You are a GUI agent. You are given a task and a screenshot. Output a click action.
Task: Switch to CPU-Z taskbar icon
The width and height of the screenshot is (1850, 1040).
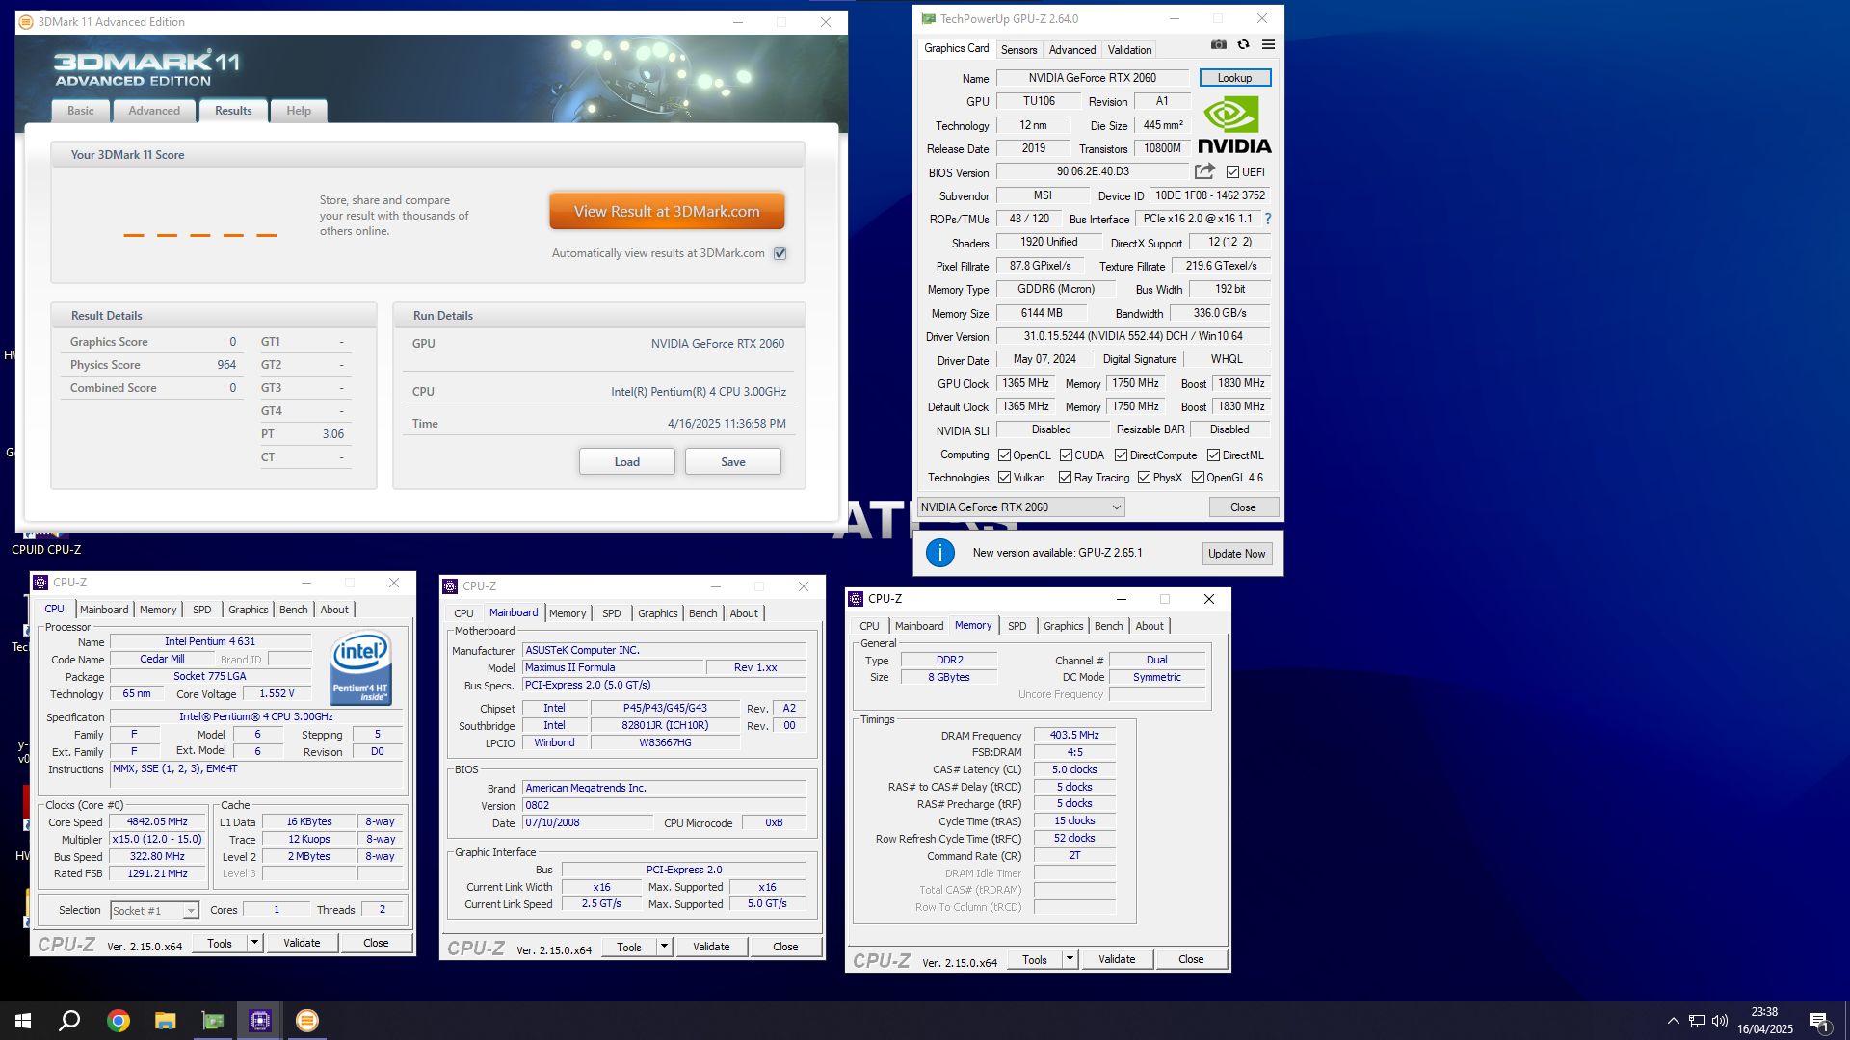click(x=259, y=1021)
